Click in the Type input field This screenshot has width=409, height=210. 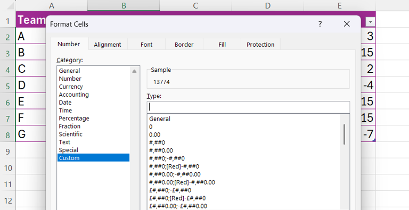click(248, 107)
